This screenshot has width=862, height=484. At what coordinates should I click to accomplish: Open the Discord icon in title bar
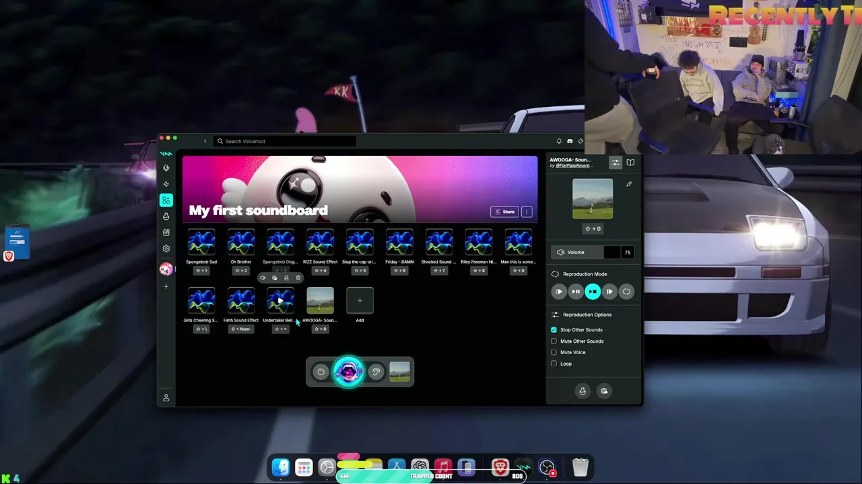(570, 141)
